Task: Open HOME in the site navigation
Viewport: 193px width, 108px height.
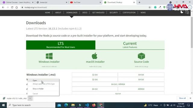Action: point(48,13)
